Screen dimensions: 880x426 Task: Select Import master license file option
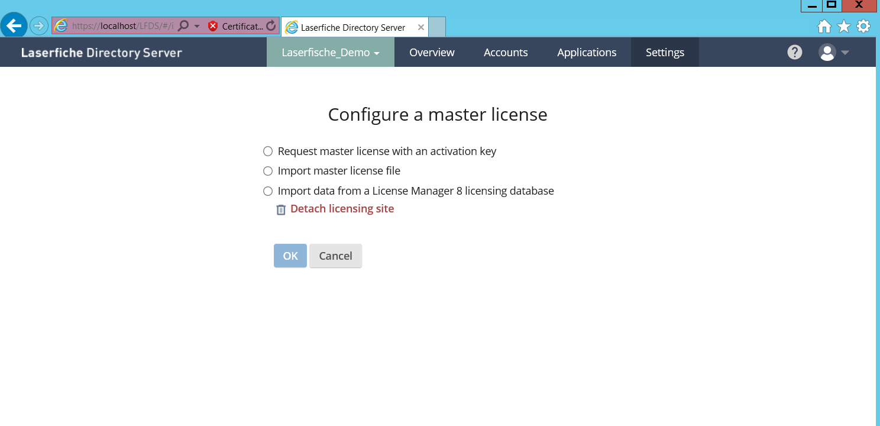pyautogui.click(x=268, y=171)
